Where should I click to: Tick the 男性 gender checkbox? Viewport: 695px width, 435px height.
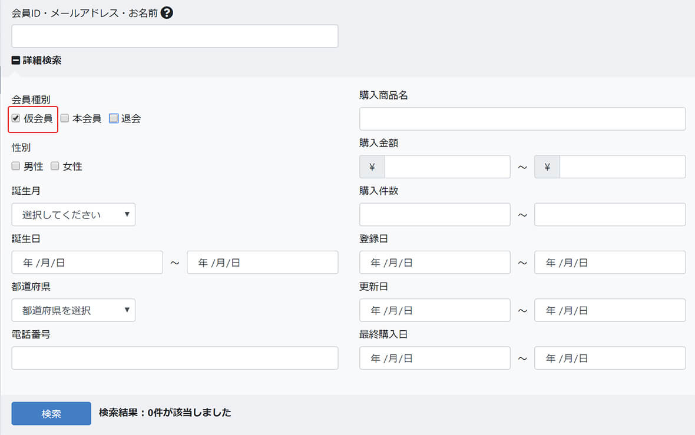(16, 165)
